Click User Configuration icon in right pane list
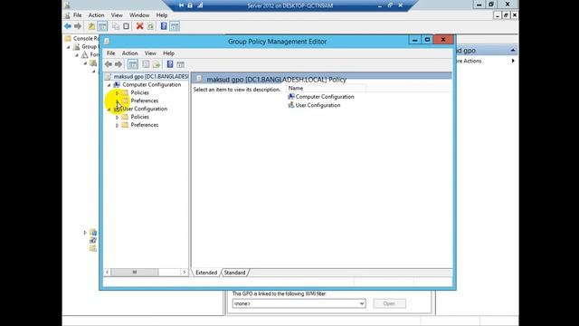This screenshot has width=579, height=326. point(291,105)
